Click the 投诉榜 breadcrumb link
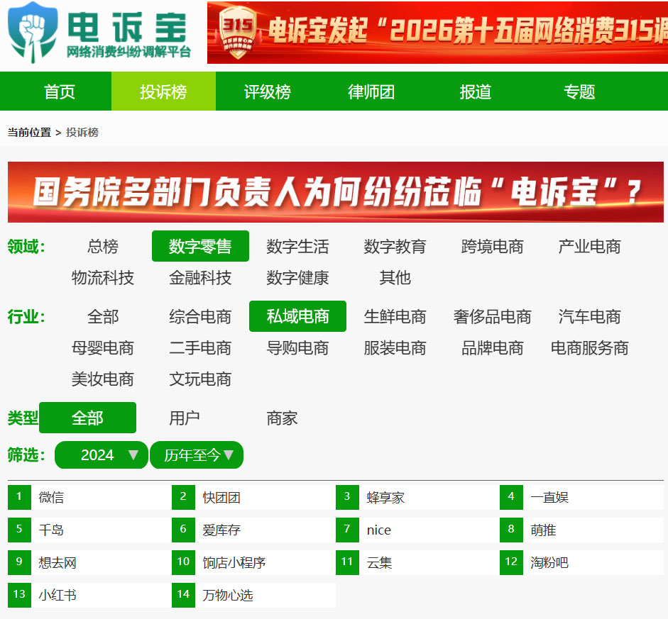 [x=82, y=133]
